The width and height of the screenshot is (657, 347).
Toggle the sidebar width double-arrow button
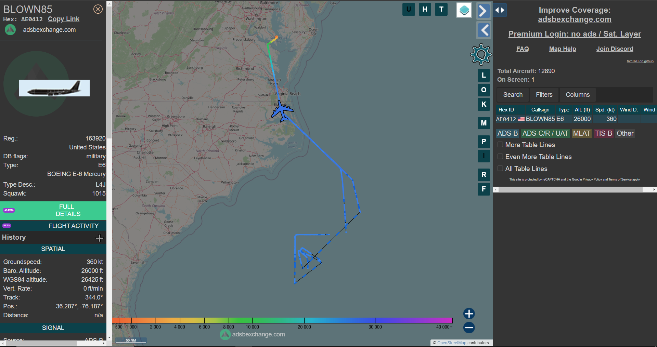(x=500, y=10)
